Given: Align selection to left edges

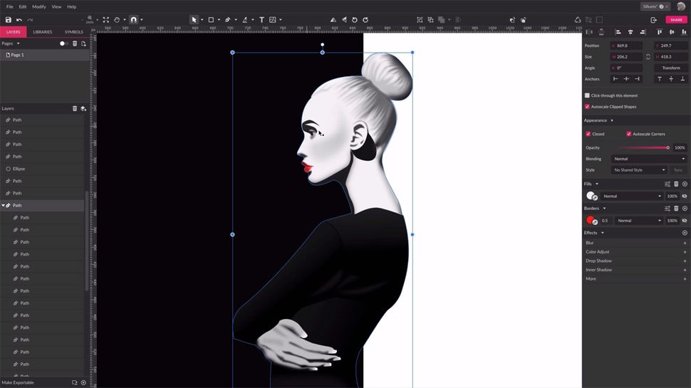Looking at the screenshot, I should [618, 32].
